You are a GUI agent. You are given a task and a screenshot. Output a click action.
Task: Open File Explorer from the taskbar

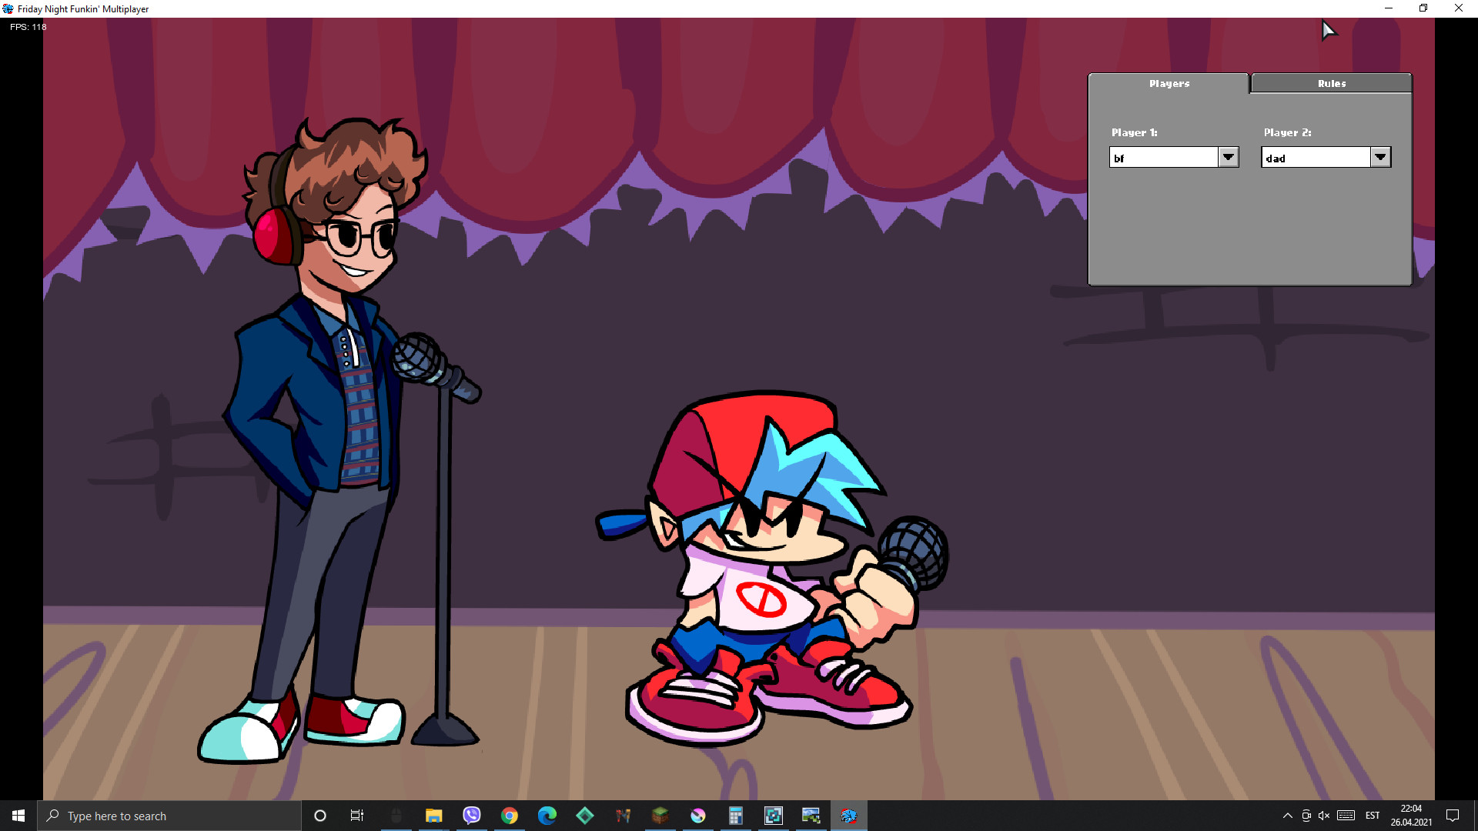pyautogui.click(x=434, y=816)
